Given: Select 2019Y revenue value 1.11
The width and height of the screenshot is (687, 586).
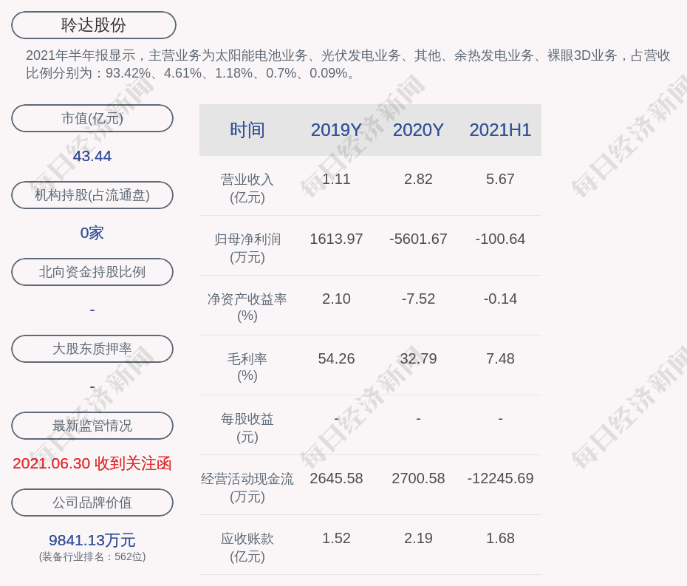Looking at the screenshot, I should coord(336,179).
